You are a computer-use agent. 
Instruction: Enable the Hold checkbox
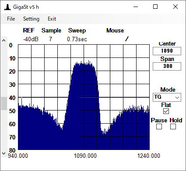(x=173, y=126)
